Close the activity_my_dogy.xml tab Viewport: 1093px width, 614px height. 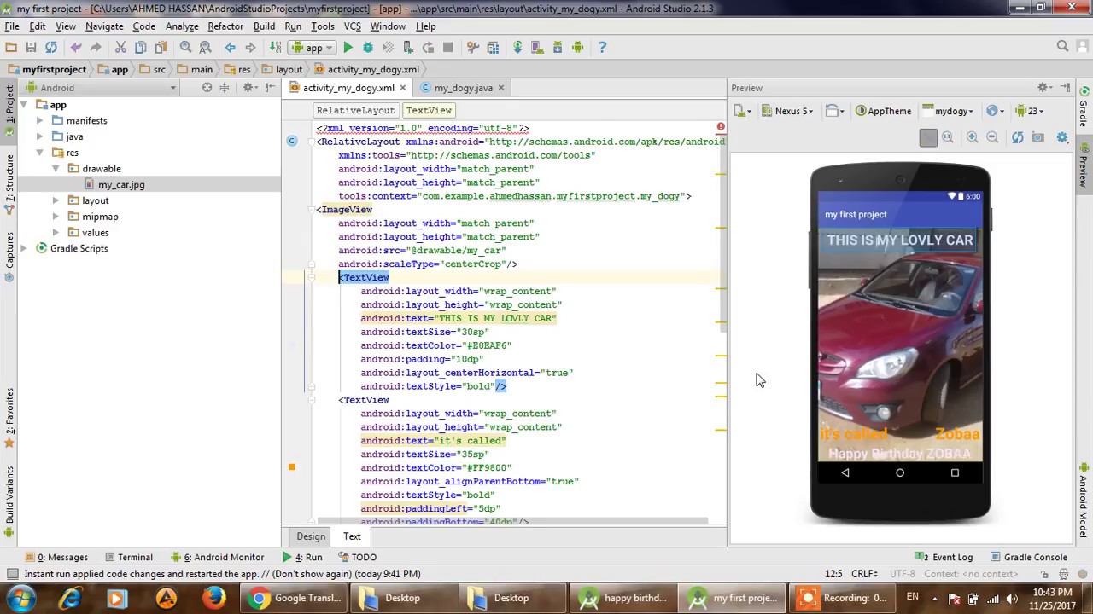pos(402,88)
